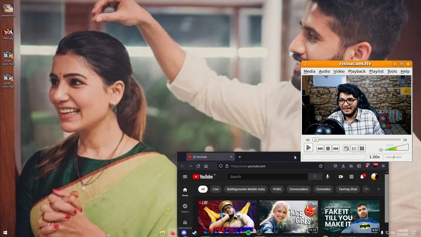The height and width of the screenshot is (237, 421).
Task: Stop playback in VLC
Action: (328, 148)
